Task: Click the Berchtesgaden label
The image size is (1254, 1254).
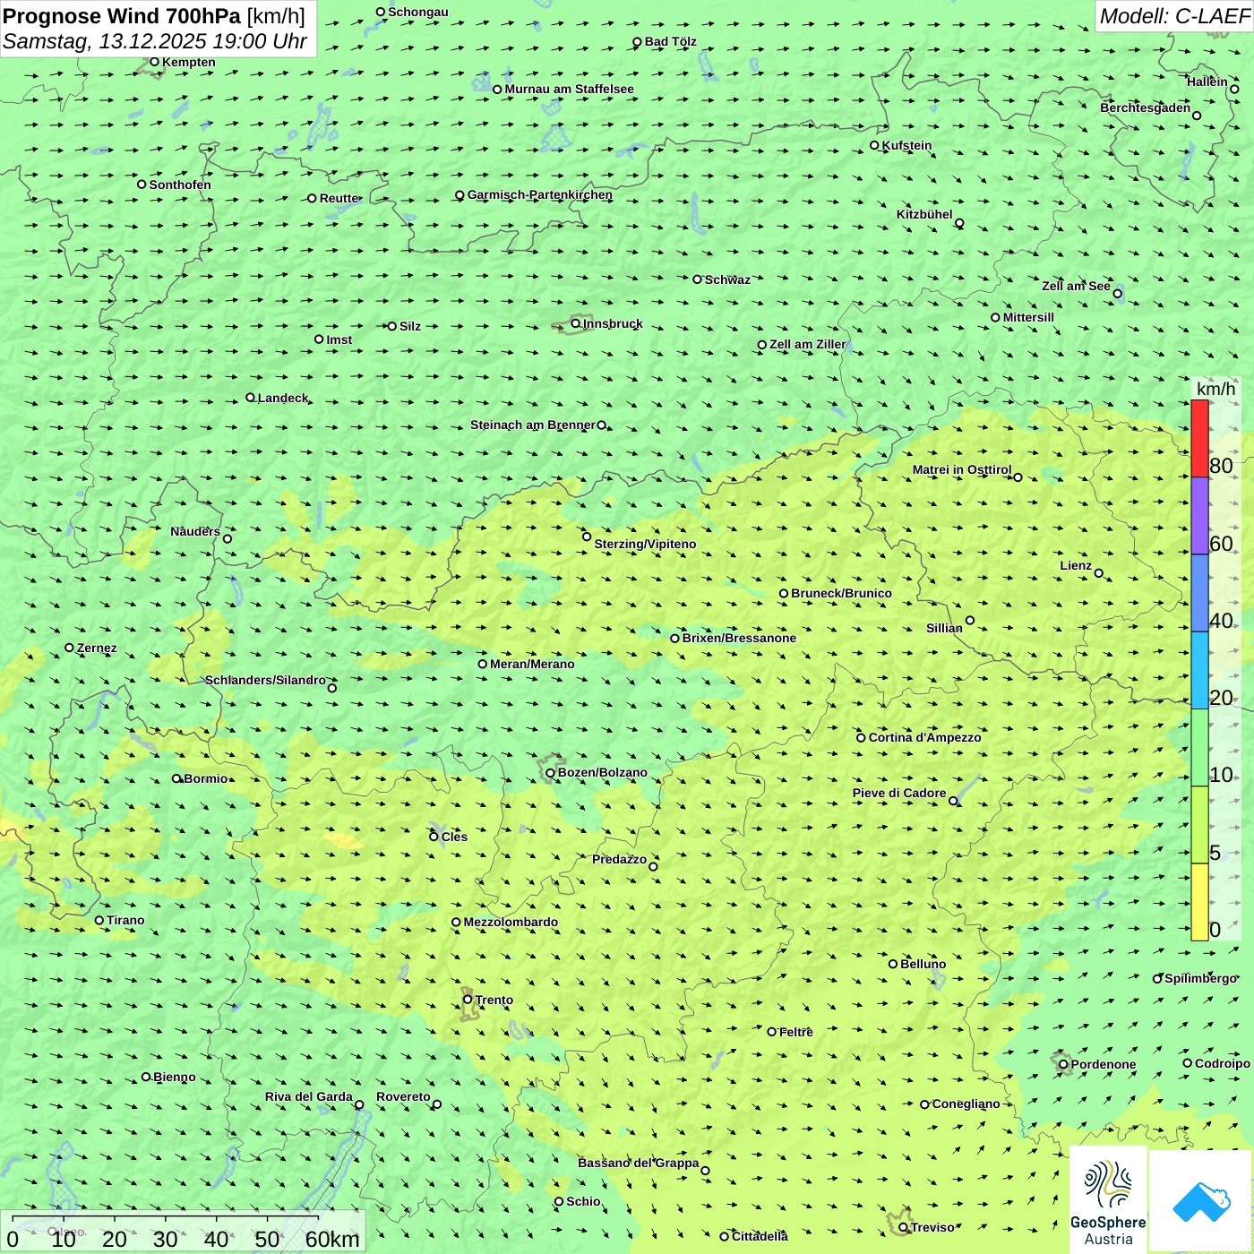Action: click(1146, 107)
